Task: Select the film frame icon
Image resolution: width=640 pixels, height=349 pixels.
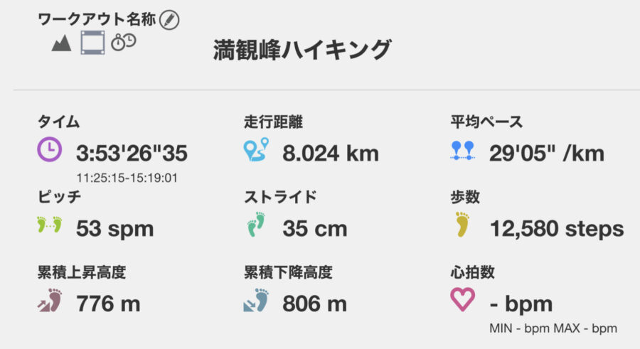Action: (92, 43)
